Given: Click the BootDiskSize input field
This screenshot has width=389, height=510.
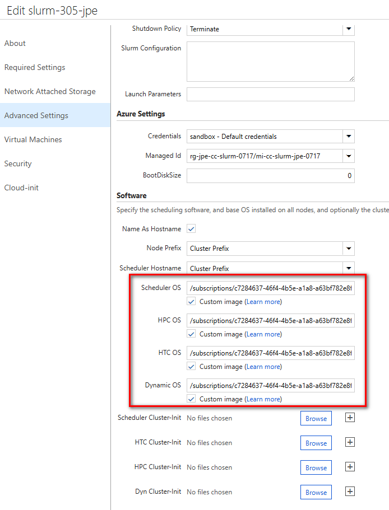Looking at the screenshot, I should 270,176.
